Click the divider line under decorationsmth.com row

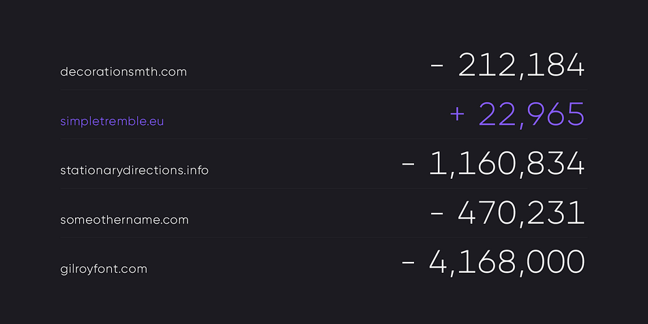point(323,89)
